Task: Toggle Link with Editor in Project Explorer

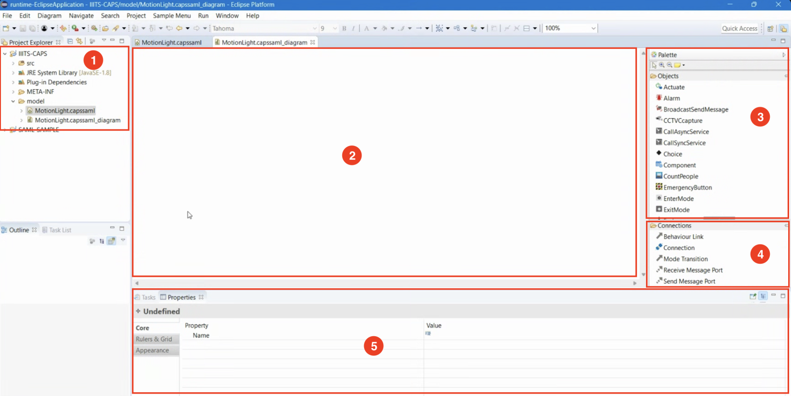Action: click(x=79, y=41)
